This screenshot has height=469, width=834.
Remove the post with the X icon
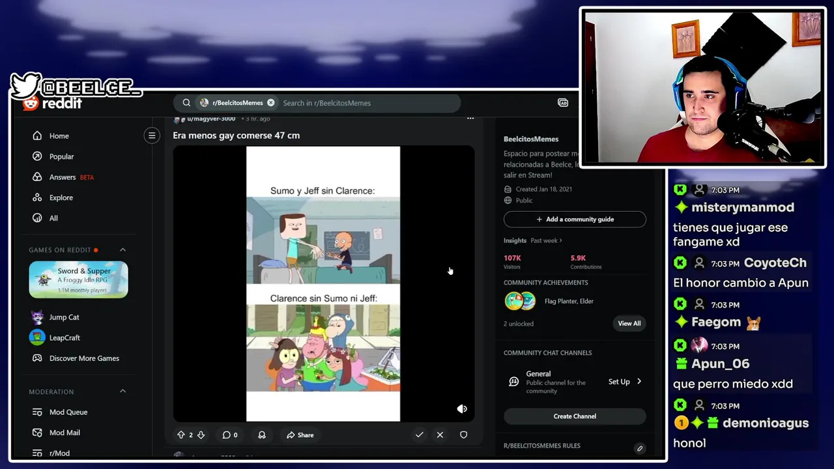440,435
